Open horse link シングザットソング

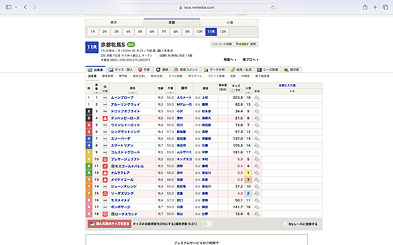click(x=125, y=132)
